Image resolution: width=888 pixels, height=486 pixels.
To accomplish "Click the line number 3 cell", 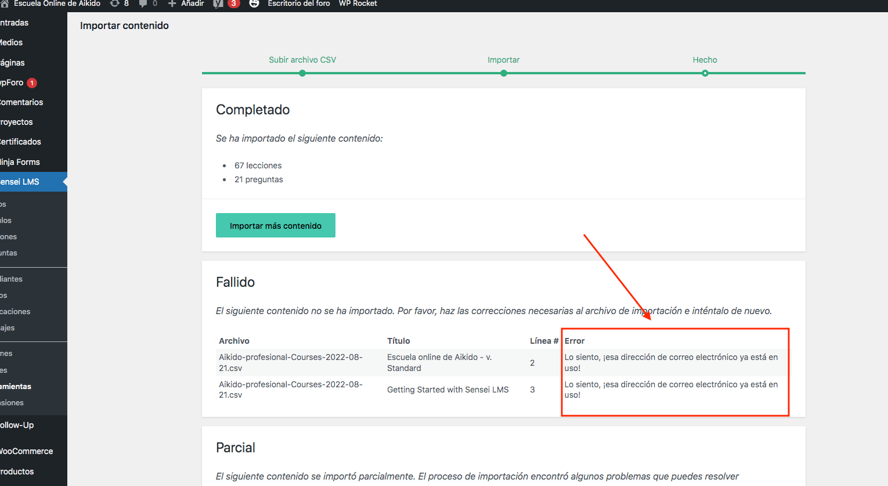I will point(532,390).
